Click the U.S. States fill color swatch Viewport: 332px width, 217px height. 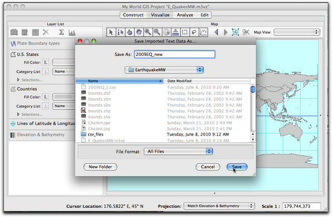click(x=63, y=63)
